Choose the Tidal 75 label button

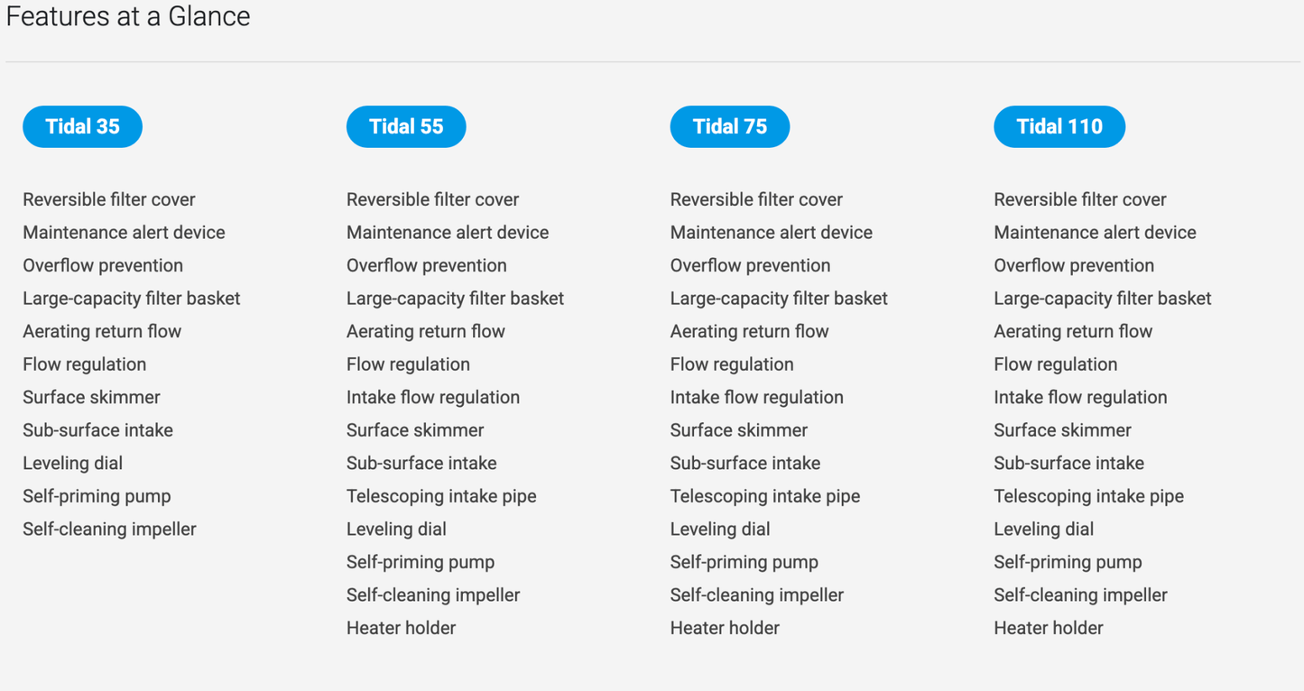coord(729,126)
